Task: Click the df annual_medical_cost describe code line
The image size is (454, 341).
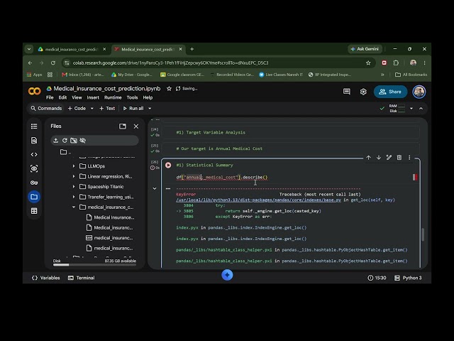Action: [x=222, y=177]
